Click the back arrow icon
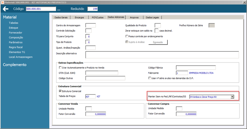The height and width of the screenshot is (129, 247). (x=6, y=9)
